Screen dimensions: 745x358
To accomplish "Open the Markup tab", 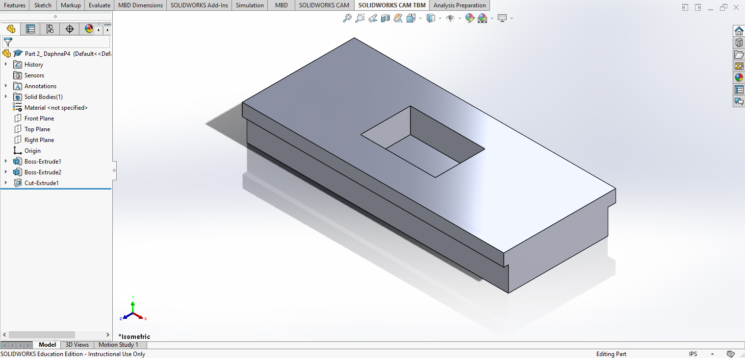I will tap(71, 5).
